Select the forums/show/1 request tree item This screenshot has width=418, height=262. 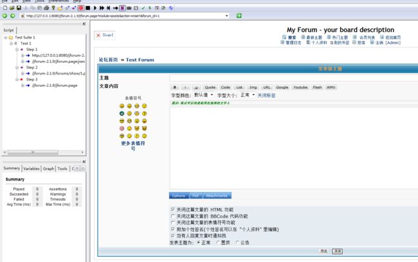click(x=59, y=73)
